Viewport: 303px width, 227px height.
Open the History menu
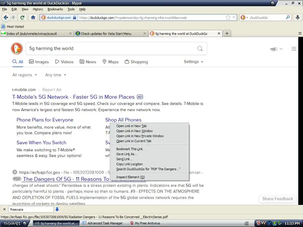(x=38, y=9)
